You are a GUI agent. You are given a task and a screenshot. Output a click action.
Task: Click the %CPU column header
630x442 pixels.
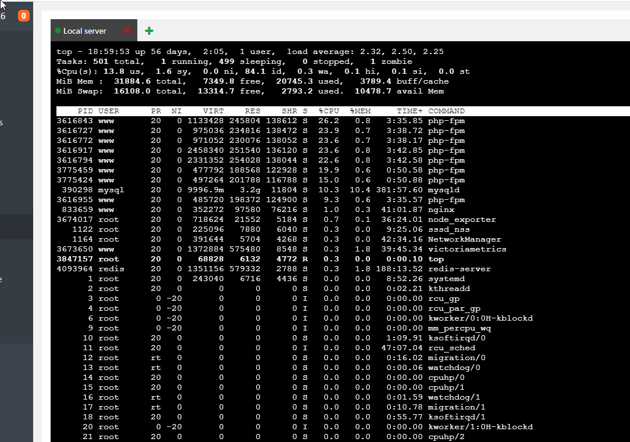[x=329, y=111]
